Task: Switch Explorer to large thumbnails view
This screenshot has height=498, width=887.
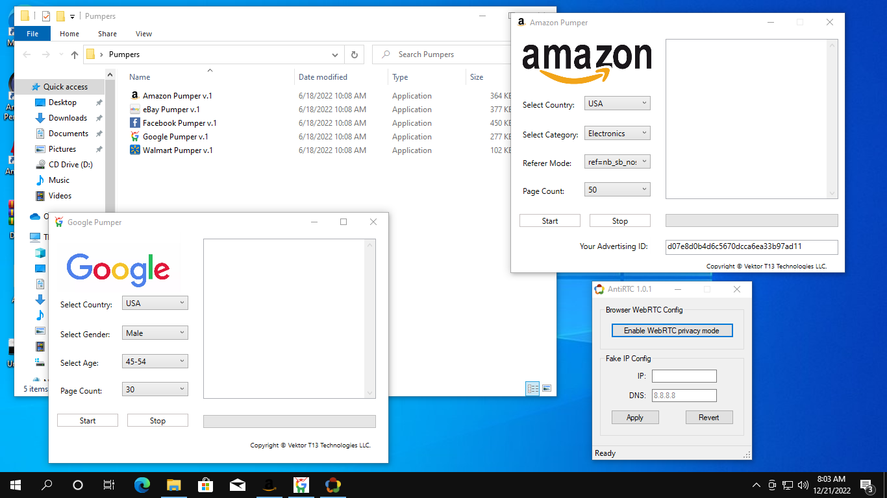Action: pos(547,388)
